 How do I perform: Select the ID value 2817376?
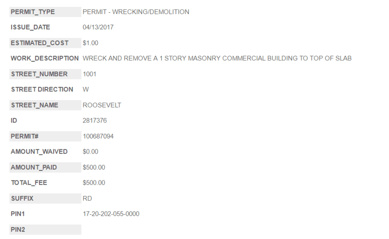pyautogui.click(x=94, y=121)
